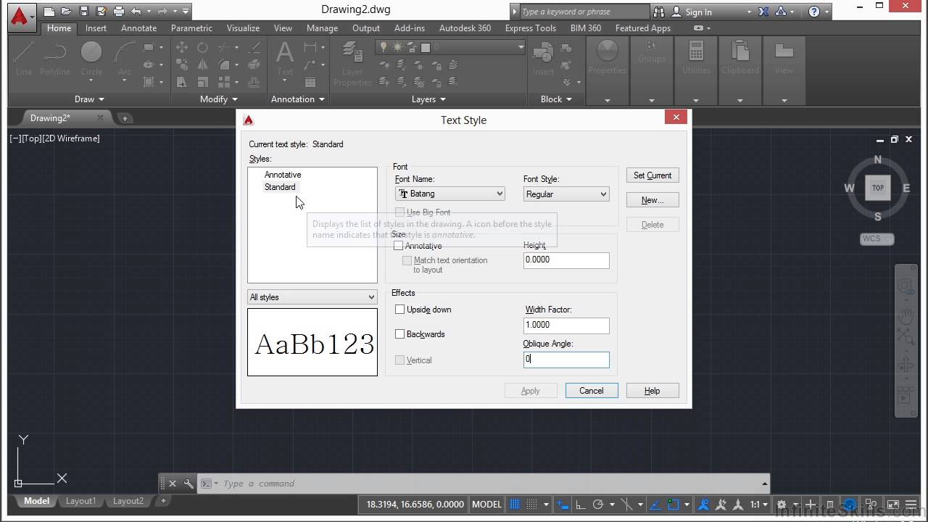The height and width of the screenshot is (522, 928).
Task: Click the Move tool in Modify panel
Action: [x=181, y=48]
